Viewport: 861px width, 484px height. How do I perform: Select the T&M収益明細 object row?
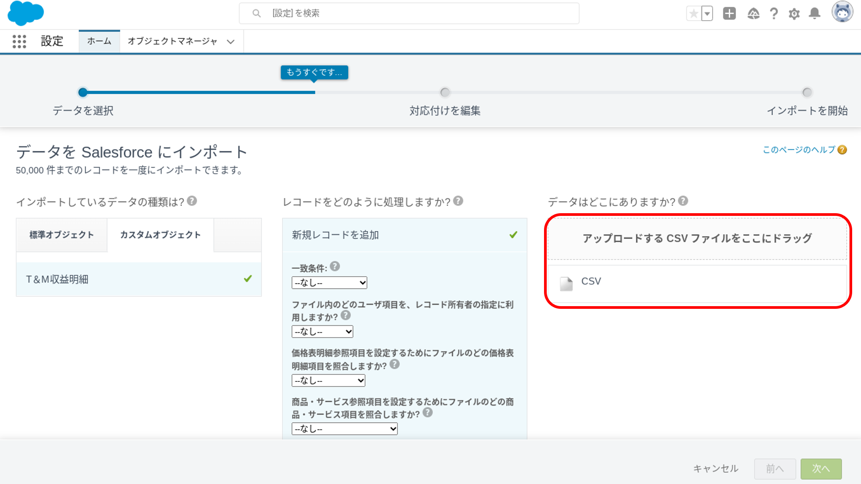tap(139, 279)
